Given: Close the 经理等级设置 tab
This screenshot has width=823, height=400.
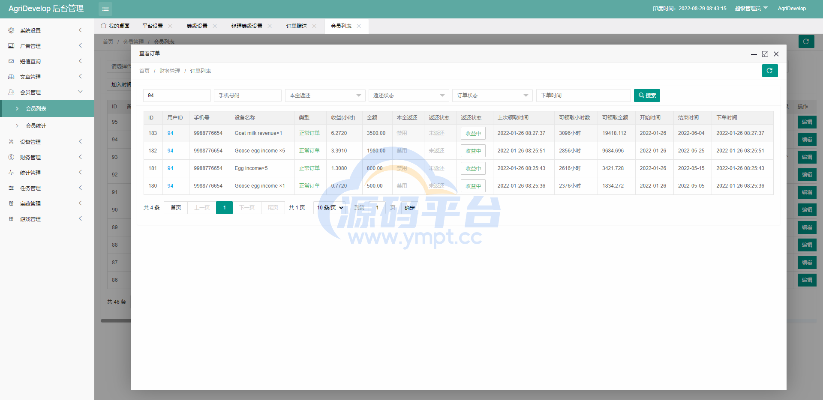Looking at the screenshot, I should (270, 26).
